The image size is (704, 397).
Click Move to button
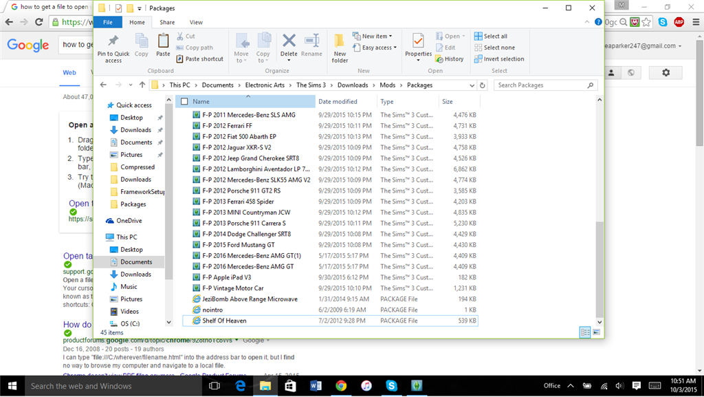click(x=241, y=48)
